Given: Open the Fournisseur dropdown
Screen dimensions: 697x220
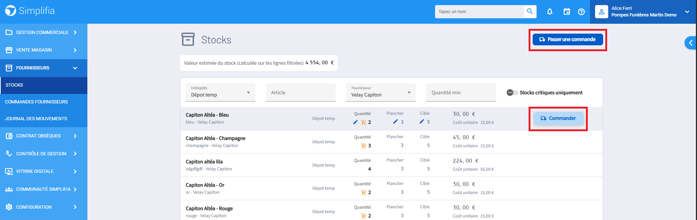Looking at the screenshot, I should [381, 92].
